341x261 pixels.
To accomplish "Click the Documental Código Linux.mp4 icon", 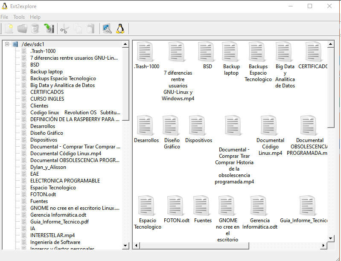I will point(269,125).
